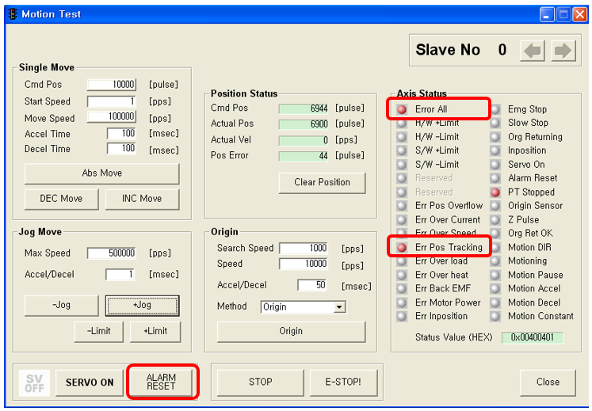
Task: Click the Err Over heat LED indicator
Action: point(402,275)
